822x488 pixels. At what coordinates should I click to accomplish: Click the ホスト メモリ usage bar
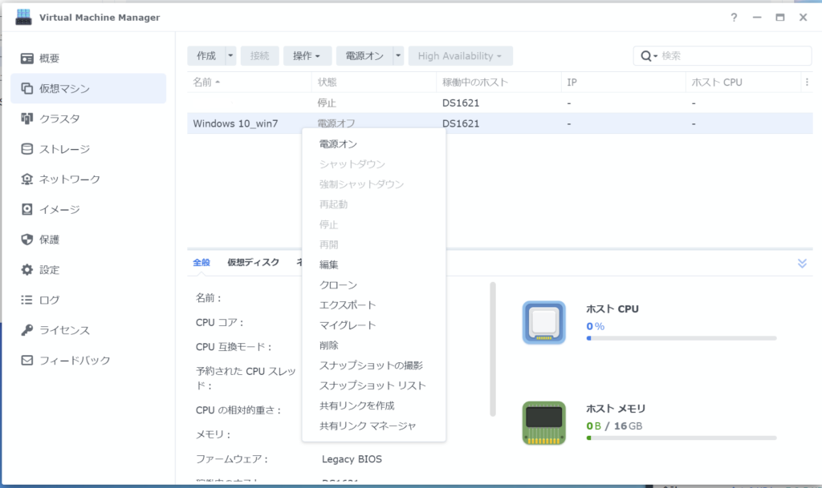tap(681, 438)
